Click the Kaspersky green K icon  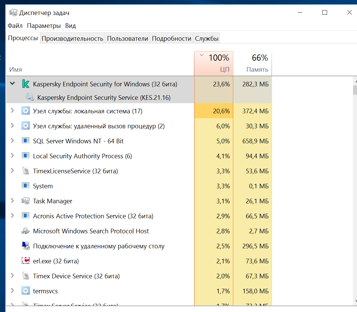click(x=25, y=84)
